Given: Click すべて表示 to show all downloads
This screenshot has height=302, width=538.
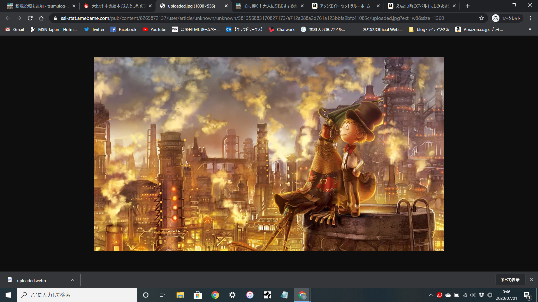Looking at the screenshot, I should click(510, 280).
